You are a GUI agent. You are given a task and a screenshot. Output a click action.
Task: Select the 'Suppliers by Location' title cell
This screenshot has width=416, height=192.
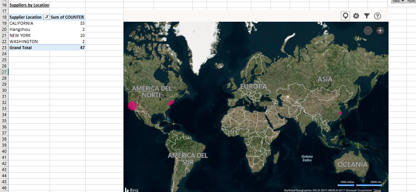pos(29,5)
